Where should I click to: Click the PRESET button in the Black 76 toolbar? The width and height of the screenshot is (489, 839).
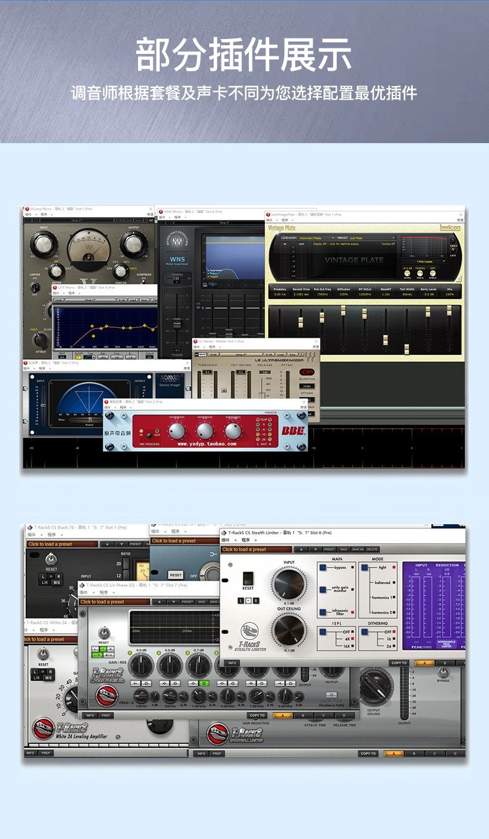(x=135, y=544)
